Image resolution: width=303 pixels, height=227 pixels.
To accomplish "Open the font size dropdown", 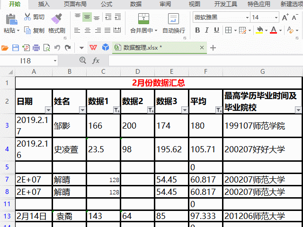I will [x=276, y=17].
